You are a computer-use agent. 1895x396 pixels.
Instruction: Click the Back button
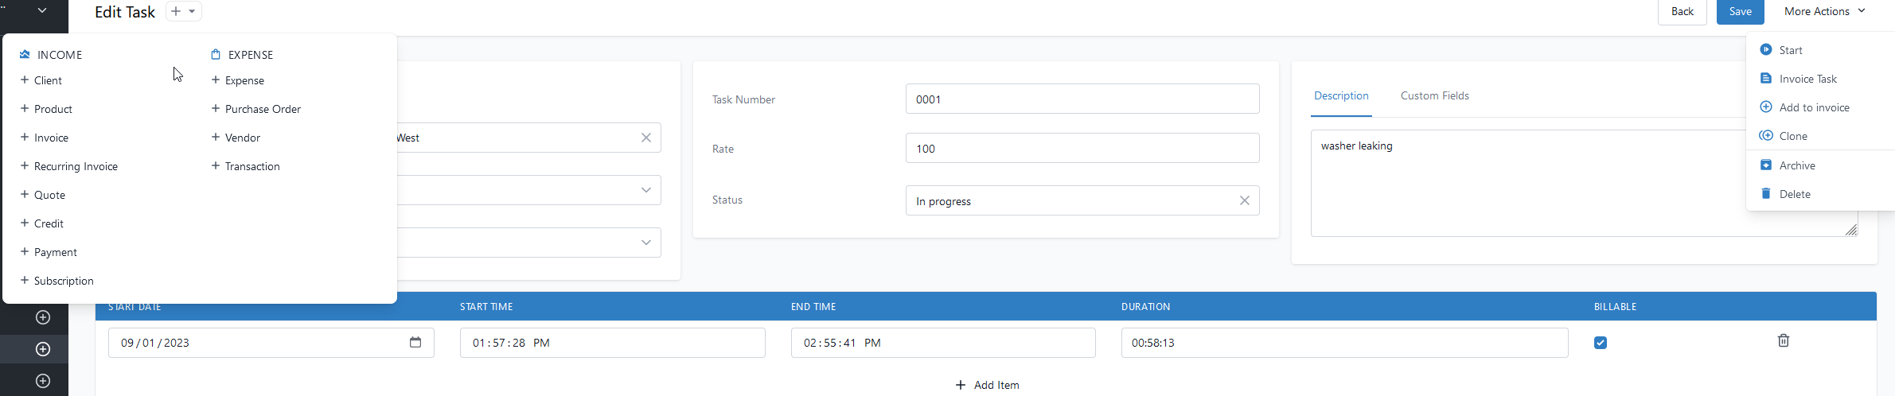pos(1682,11)
